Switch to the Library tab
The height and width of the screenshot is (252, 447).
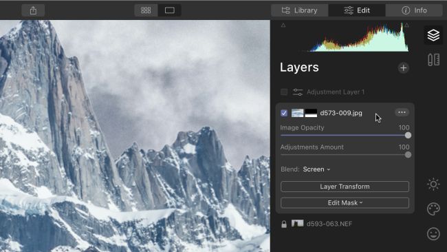[300, 10]
